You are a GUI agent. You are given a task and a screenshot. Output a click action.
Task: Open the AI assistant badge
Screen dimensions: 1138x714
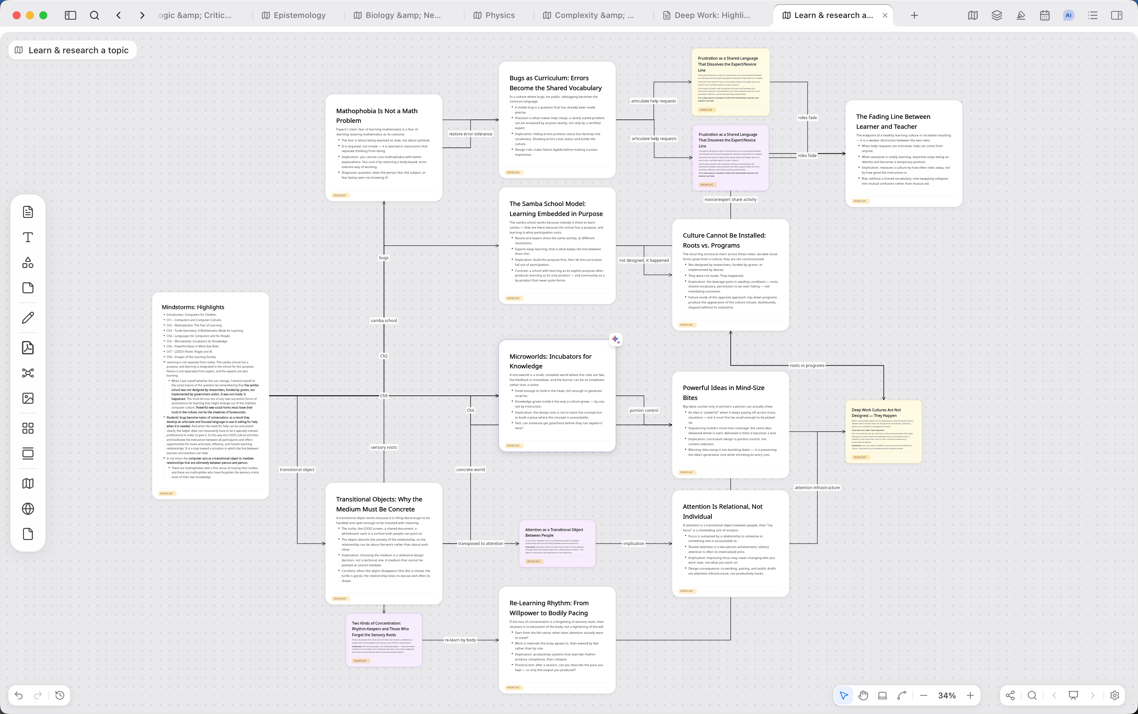click(1068, 15)
